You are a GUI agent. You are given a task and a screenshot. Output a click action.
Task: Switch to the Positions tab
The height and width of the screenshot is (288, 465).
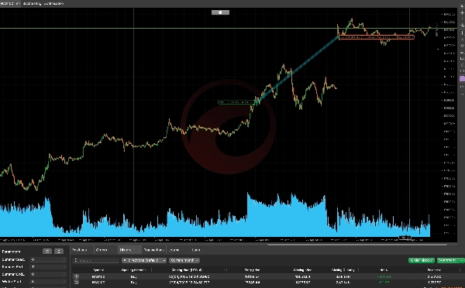[x=80, y=250]
